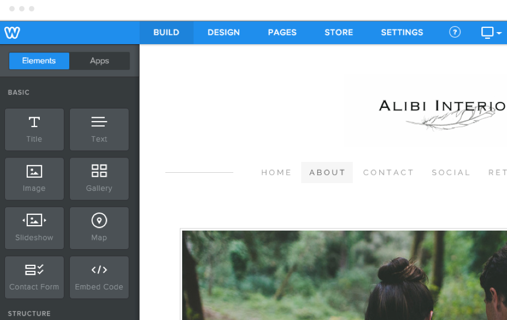Screen dimensions: 507x320
Task: Pick the Map element
Action: pos(99,228)
